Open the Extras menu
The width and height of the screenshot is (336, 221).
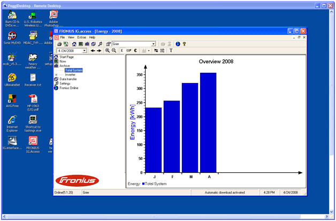tap(81, 37)
